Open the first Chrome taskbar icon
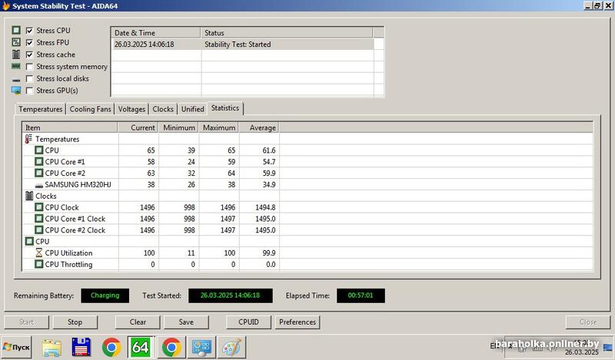The height and width of the screenshot is (360, 615). coord(111,347)
